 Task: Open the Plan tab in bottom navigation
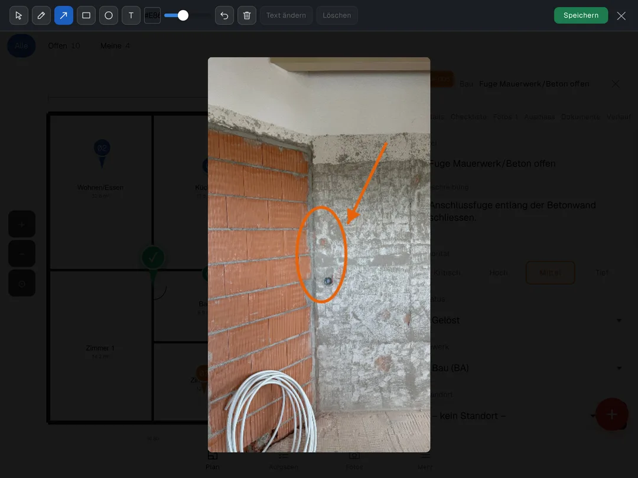click(213, 461)
